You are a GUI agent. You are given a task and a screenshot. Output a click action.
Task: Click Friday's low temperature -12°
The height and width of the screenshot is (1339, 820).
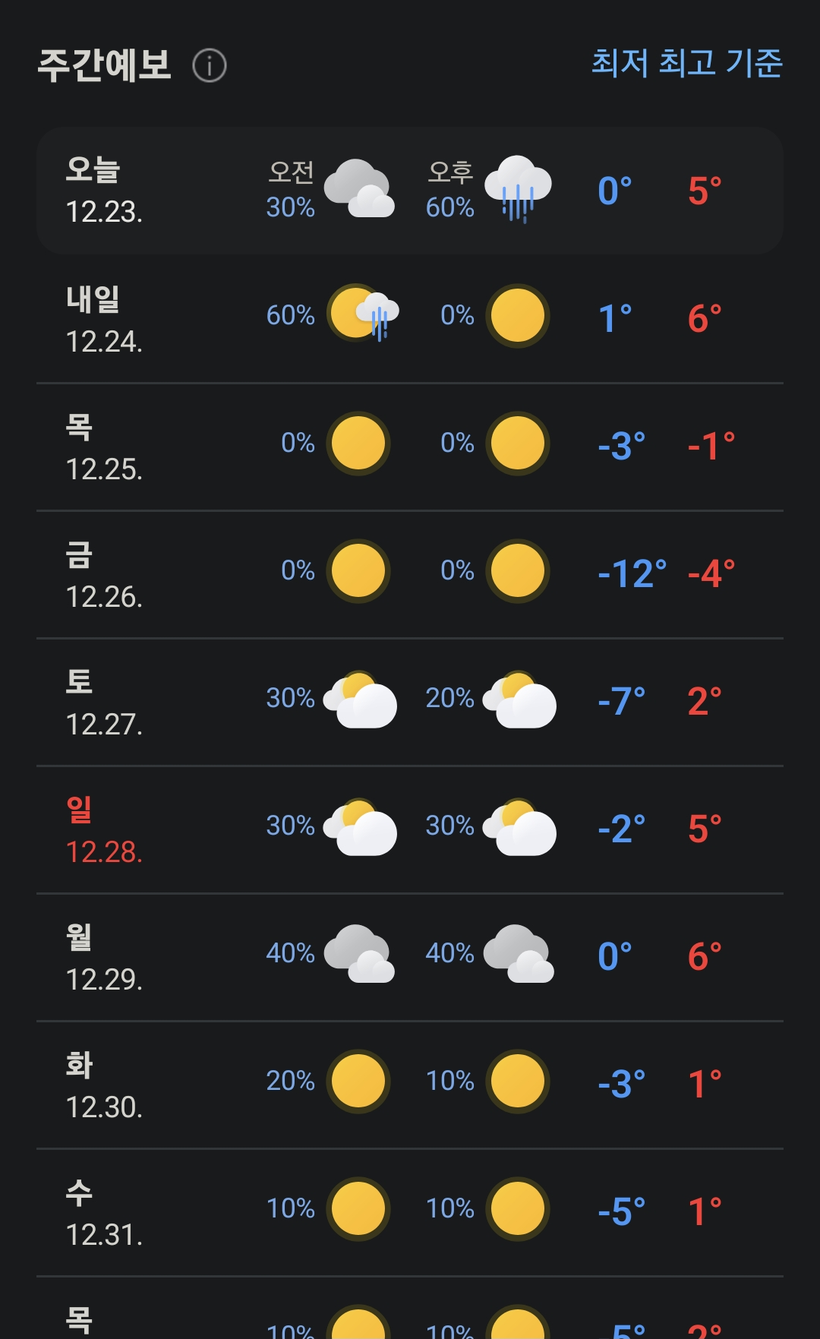[x=632, y=573]
